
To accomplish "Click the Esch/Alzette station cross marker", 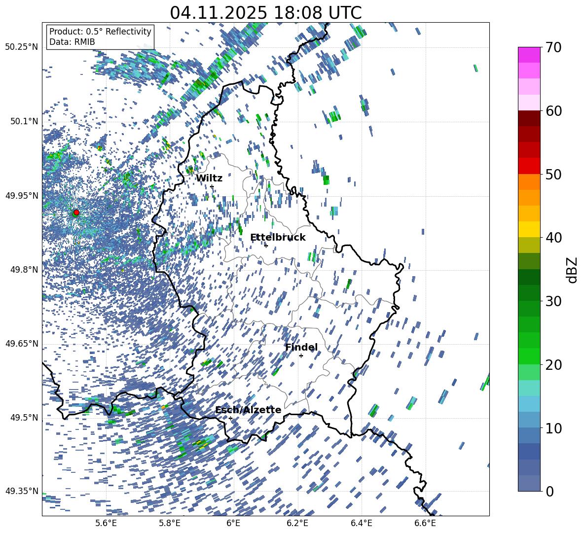I will pos(230,418).
